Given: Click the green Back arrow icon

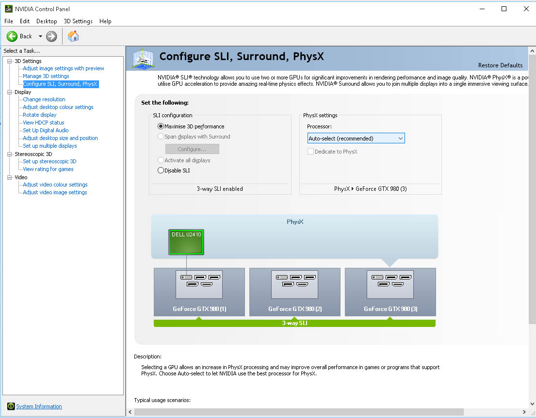Looking at the screenshot, I should 12,36.
